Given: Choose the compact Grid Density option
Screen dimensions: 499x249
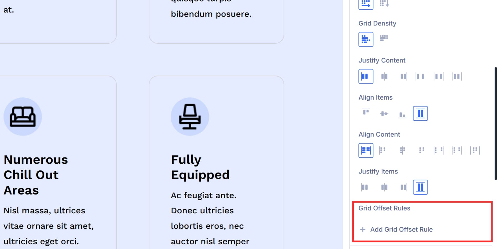Looking at the screenshot, I should (x=384, y=39).
